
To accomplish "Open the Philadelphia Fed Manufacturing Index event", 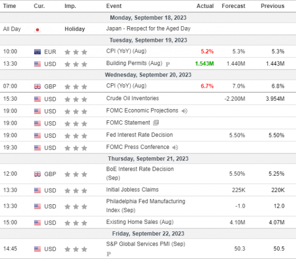I will click(146, 205).
